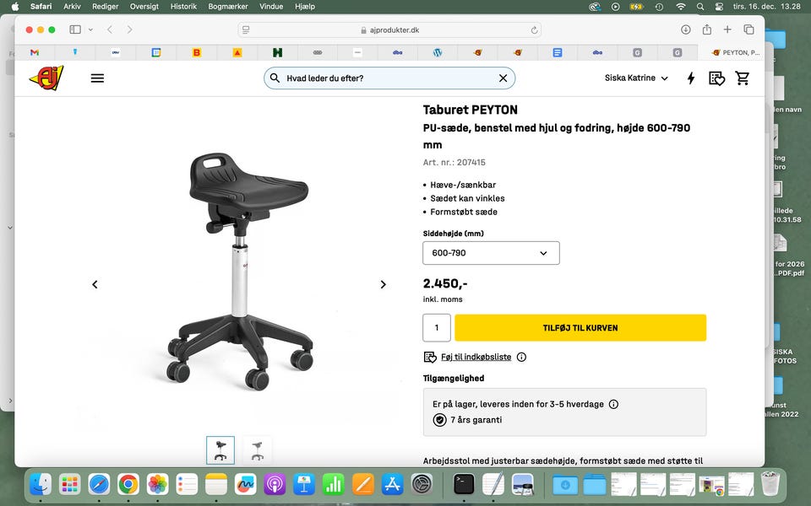
Task: Open the Hjælp menu
Action: click(305, 6)
